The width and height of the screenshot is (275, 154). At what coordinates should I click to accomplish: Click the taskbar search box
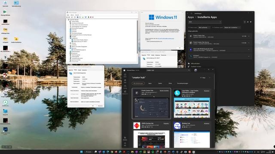(89, 152)
